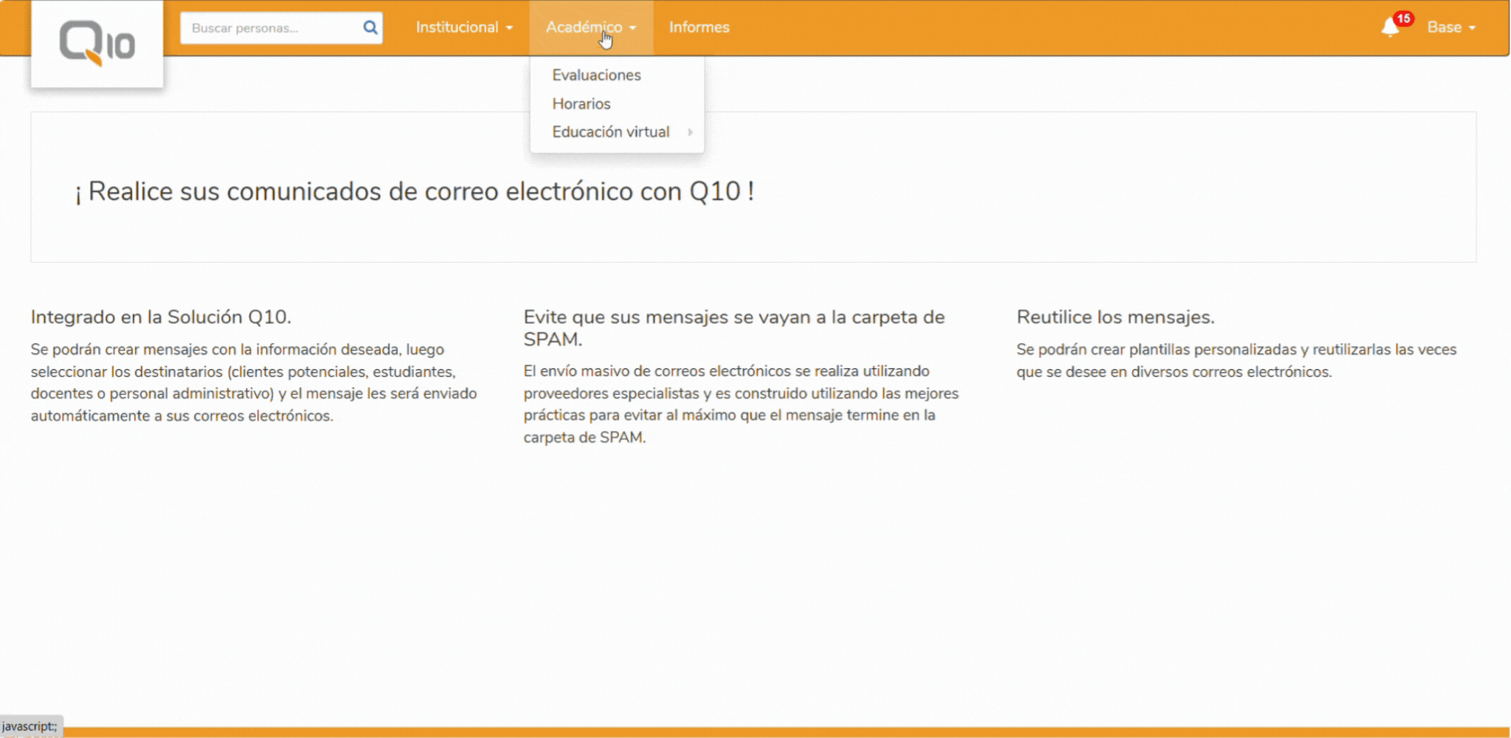Screen dimensions: 1511x738
Task: Click the caret next to Académico
Action: [632, 27]
